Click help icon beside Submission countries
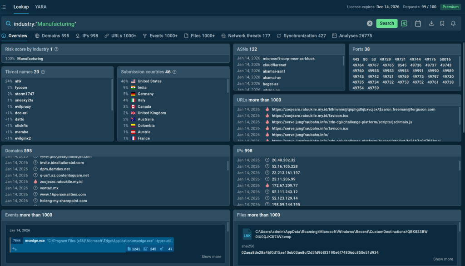The width and height of the screenshot is (465, 266). pos(174,72)
